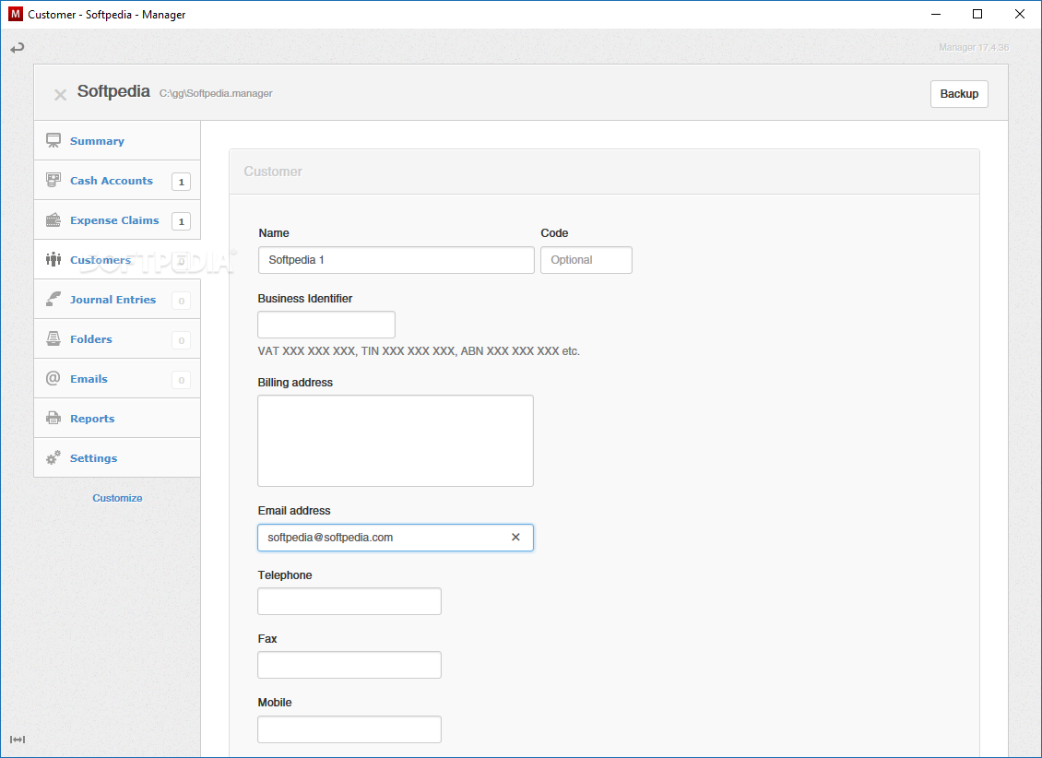This screenshot has height=758, width=1042.
Task: Click the Cash Accounts icon
Action: click(x=53, y=180)
